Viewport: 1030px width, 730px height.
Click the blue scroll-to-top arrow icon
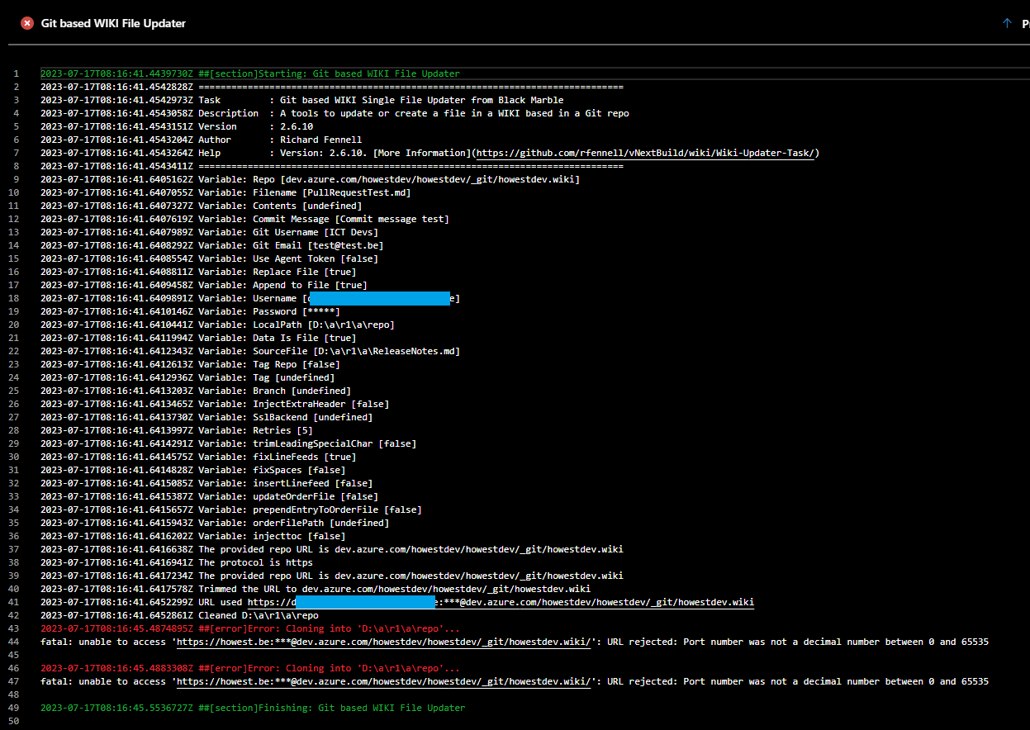[1005, 23]
